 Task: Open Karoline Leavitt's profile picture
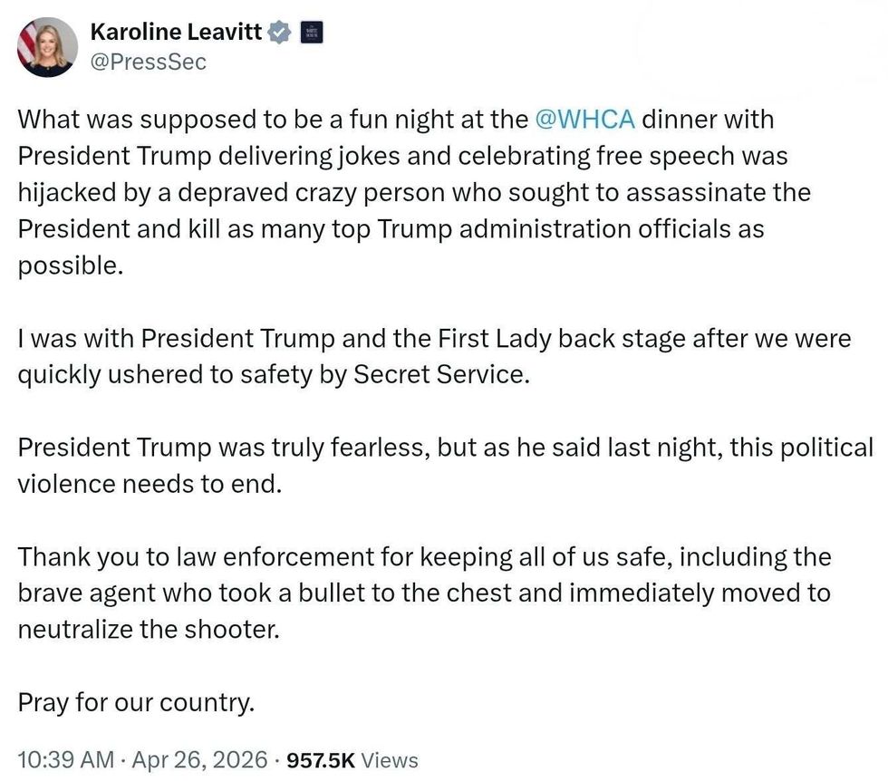pos(47,47)
